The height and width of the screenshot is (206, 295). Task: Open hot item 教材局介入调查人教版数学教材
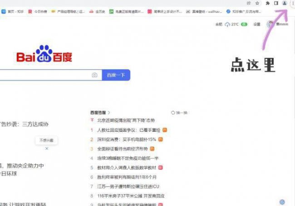coord(127,168)
